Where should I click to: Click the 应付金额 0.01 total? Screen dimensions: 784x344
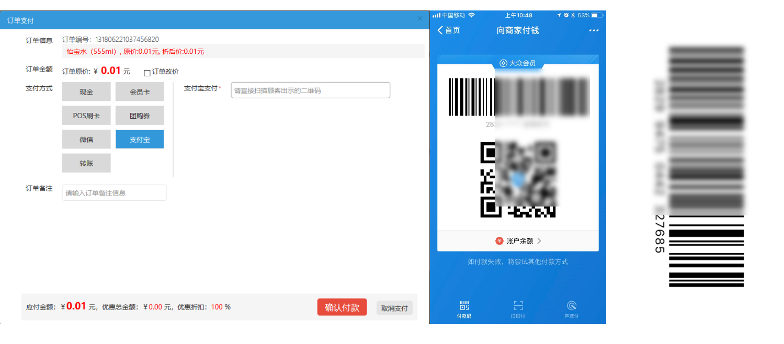point(76,306)
